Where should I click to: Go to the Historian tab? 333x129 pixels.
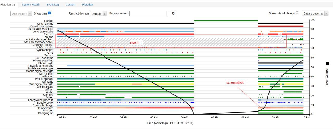click(x=87, y=5)
